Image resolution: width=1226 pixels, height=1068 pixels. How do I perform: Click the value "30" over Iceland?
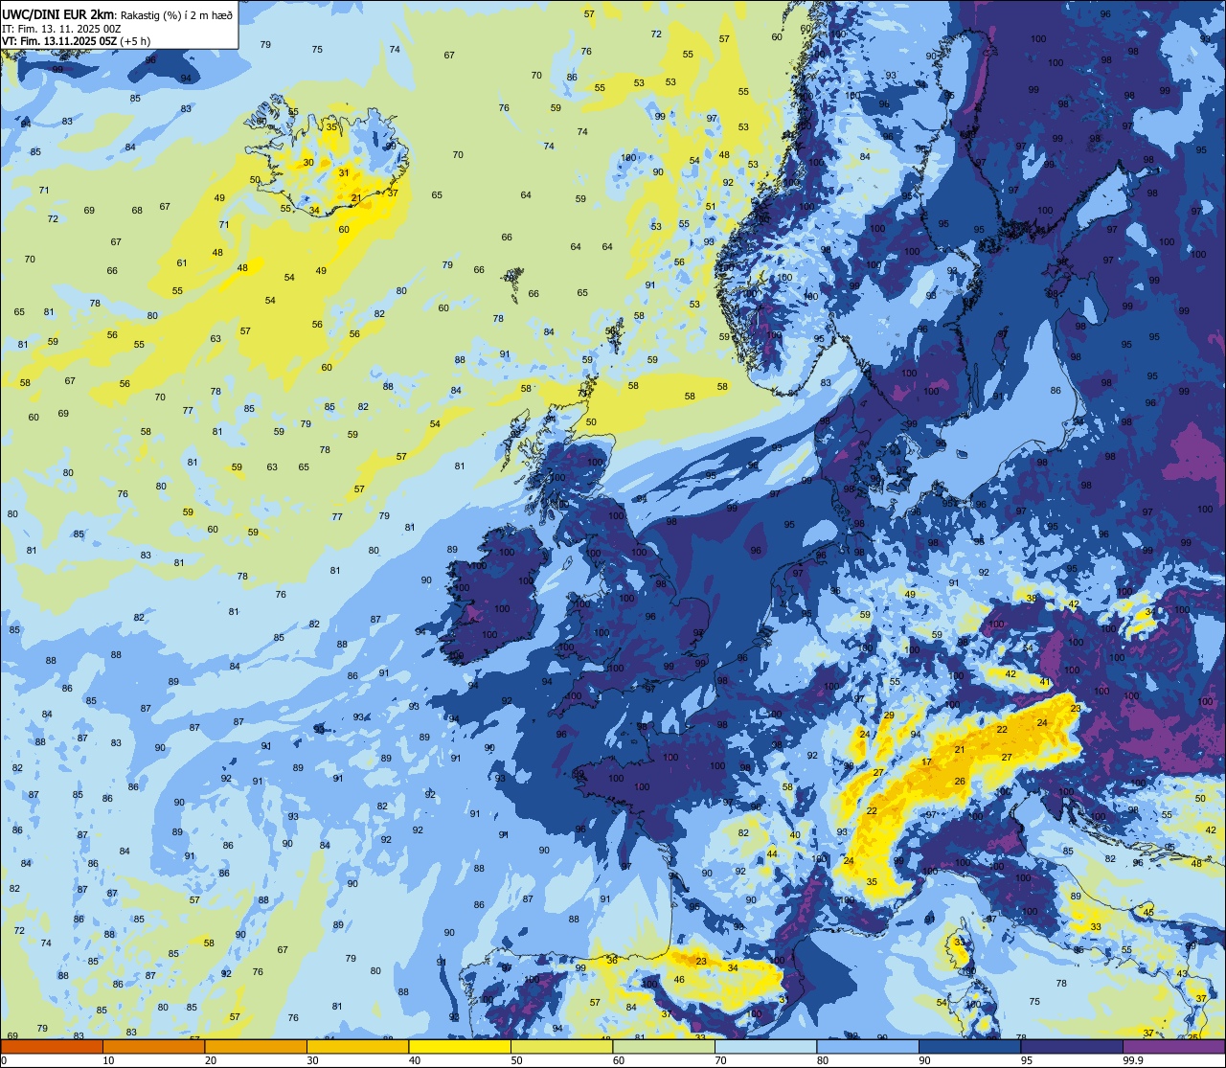(308, 162)
